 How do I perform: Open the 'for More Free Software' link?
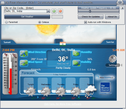[x=63, y=104]
